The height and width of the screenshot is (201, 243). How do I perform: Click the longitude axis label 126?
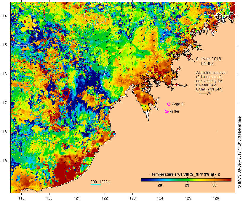click(x=216, y=198)
